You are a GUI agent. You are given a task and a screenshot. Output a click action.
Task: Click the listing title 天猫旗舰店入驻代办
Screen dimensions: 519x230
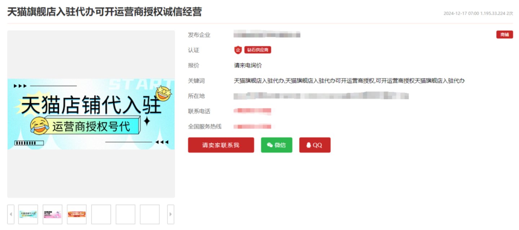click(x=105, y=12)
